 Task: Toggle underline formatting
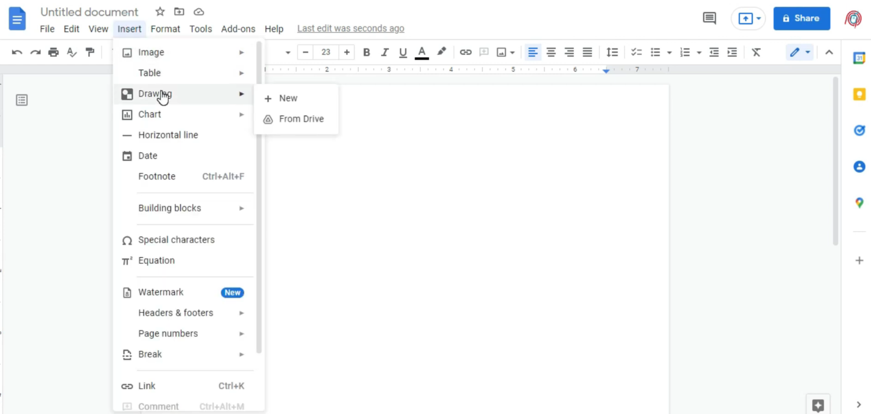403,53
